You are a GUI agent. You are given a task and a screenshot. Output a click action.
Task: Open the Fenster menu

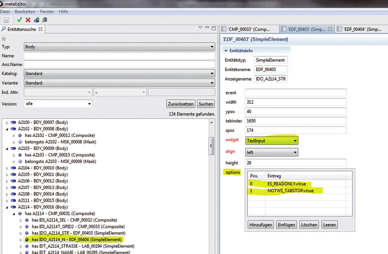pyautogui.click(x=47, y=12)
